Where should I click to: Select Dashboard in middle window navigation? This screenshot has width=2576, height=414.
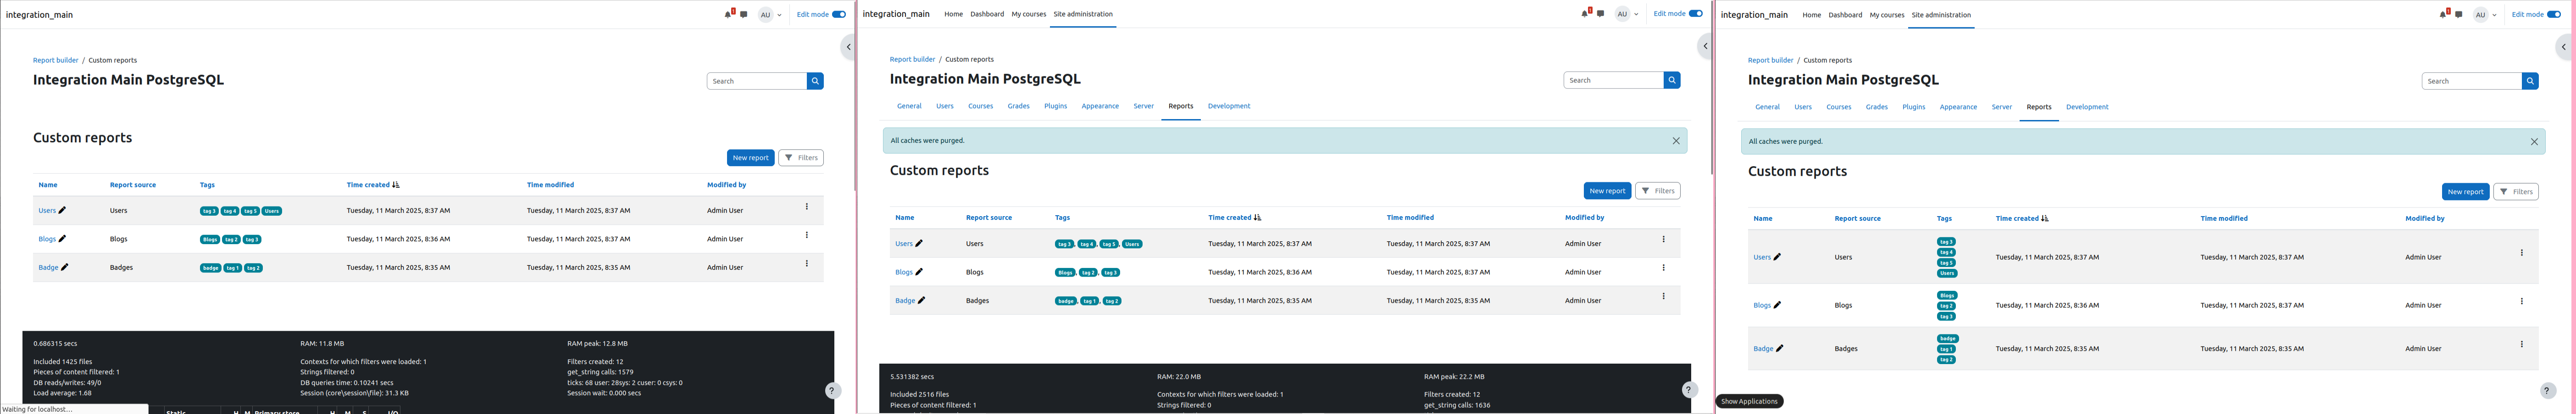[x=987, y=14]
